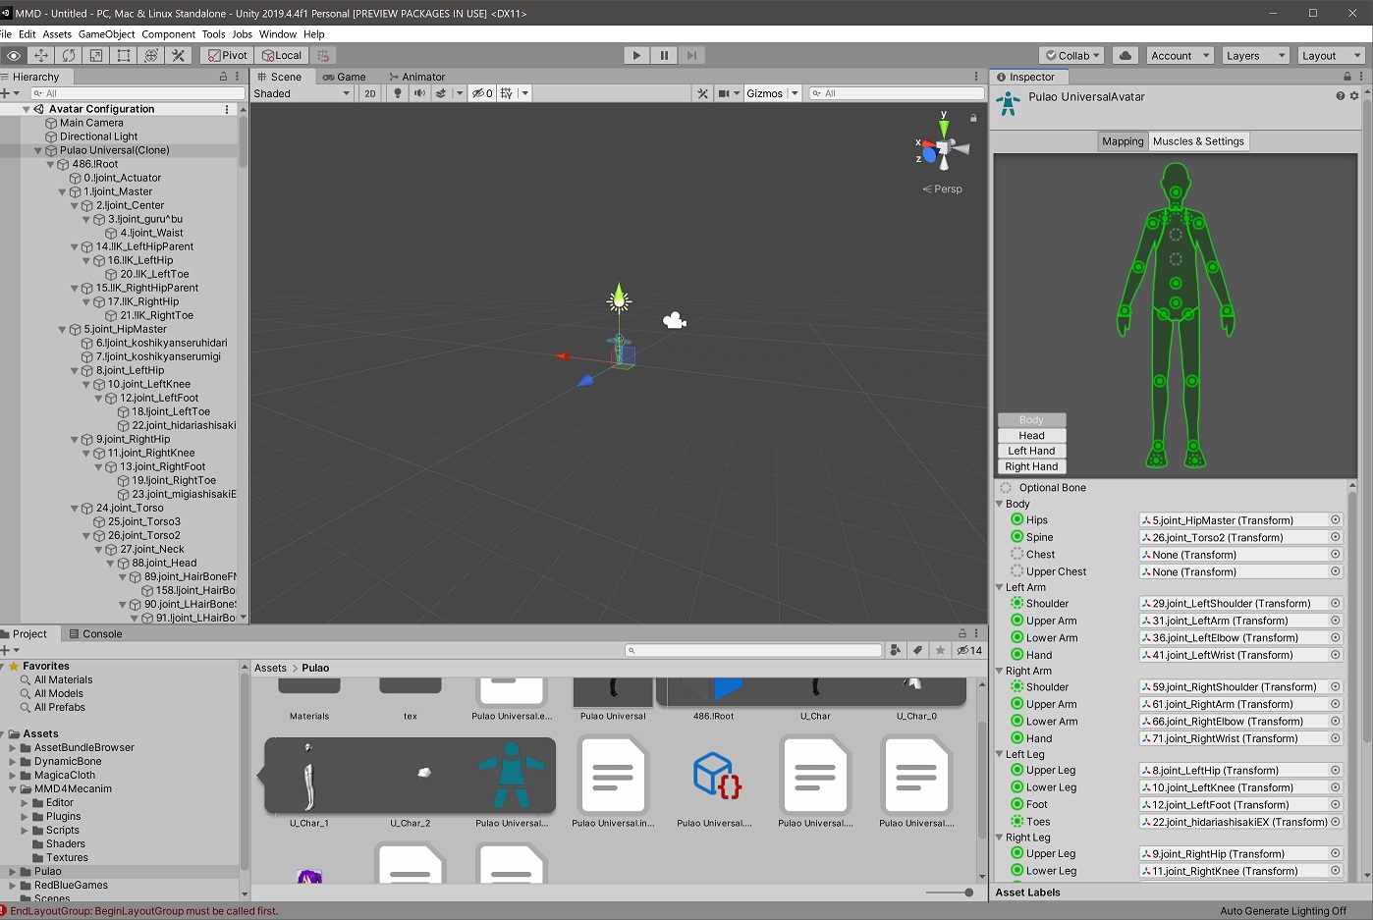1373x920 pixels.
Task: Toggle hidden packages visibility in Project
Action: pyautogui.click(x=969, y=650)
